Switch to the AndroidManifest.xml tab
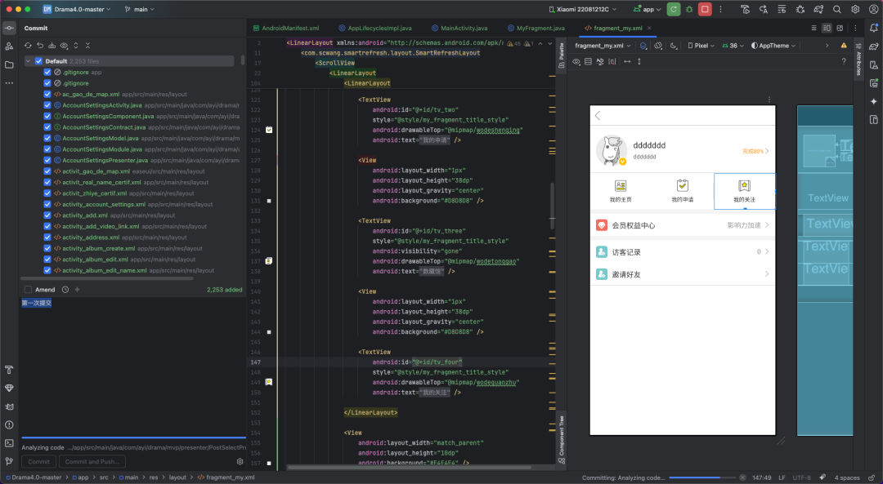Screen dimensions: 883x484 point(290,28)
